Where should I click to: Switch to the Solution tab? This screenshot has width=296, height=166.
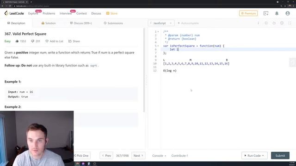tap(49, 23)
